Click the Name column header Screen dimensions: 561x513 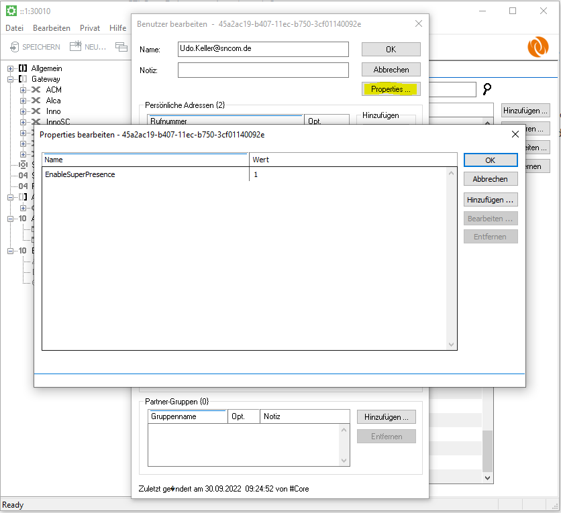pyautogui.click(x=144, y=160)
